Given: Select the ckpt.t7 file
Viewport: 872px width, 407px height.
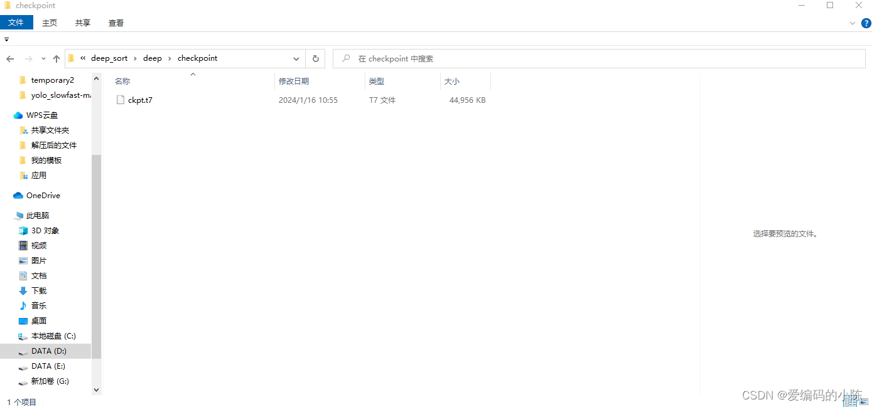Looking at the screenshot, I should [139, 100].
